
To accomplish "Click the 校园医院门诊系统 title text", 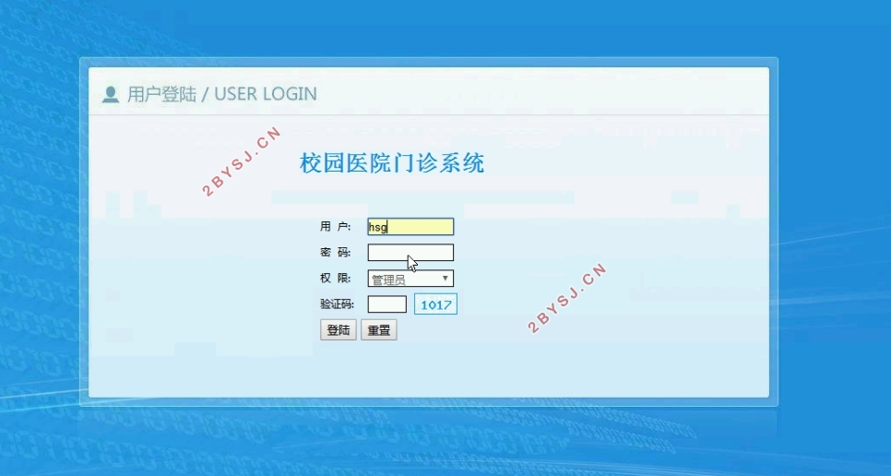I will (x=392, y=163).
